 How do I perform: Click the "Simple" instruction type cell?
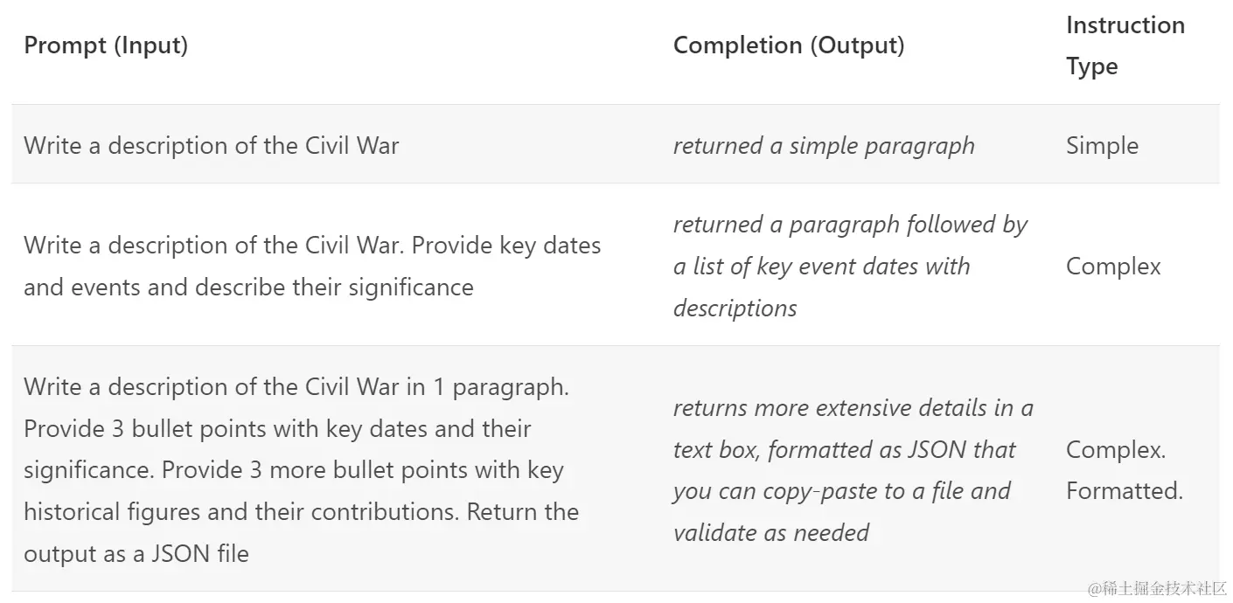[1102, 145]
